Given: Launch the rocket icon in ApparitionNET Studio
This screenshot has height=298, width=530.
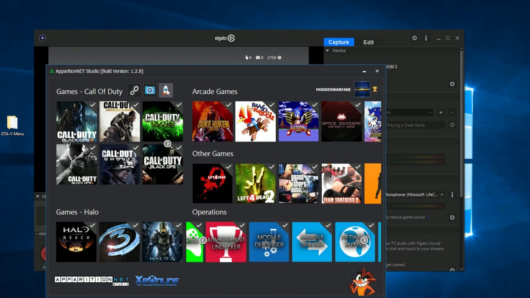Looking at the screenshot, I should [166, 90].
